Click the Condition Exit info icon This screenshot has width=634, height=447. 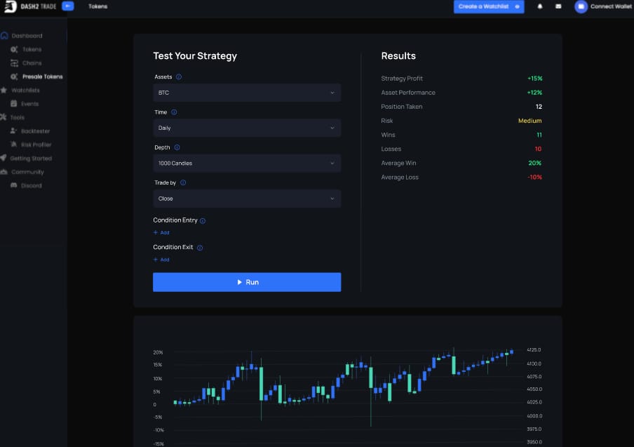(x=200, y=248)
